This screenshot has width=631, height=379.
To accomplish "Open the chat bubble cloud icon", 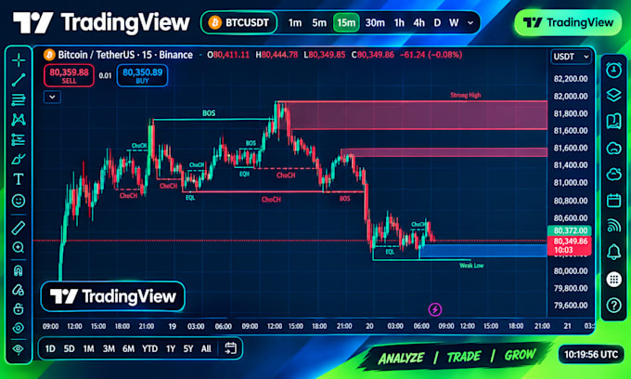I will [613, 149].
